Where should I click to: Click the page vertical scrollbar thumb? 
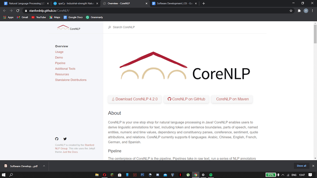coord(315,34)
